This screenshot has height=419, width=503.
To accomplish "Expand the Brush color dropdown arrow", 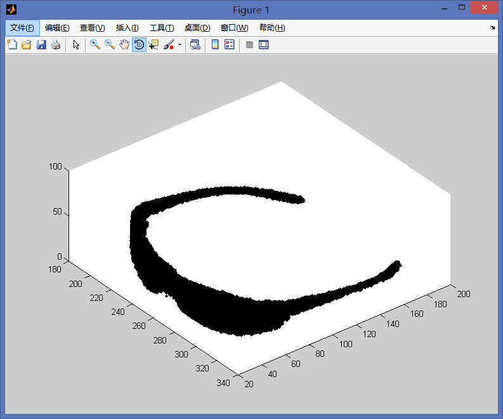I will point(180,44).
